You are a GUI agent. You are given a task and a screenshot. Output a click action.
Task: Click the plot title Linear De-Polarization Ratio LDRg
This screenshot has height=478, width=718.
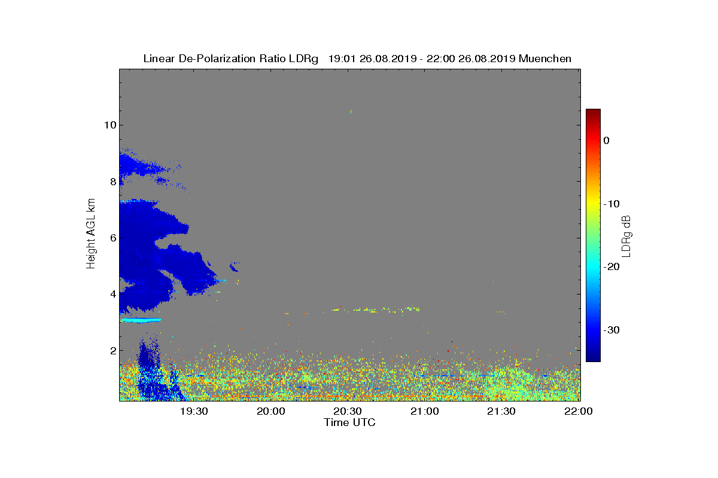(x=233, y=59)
